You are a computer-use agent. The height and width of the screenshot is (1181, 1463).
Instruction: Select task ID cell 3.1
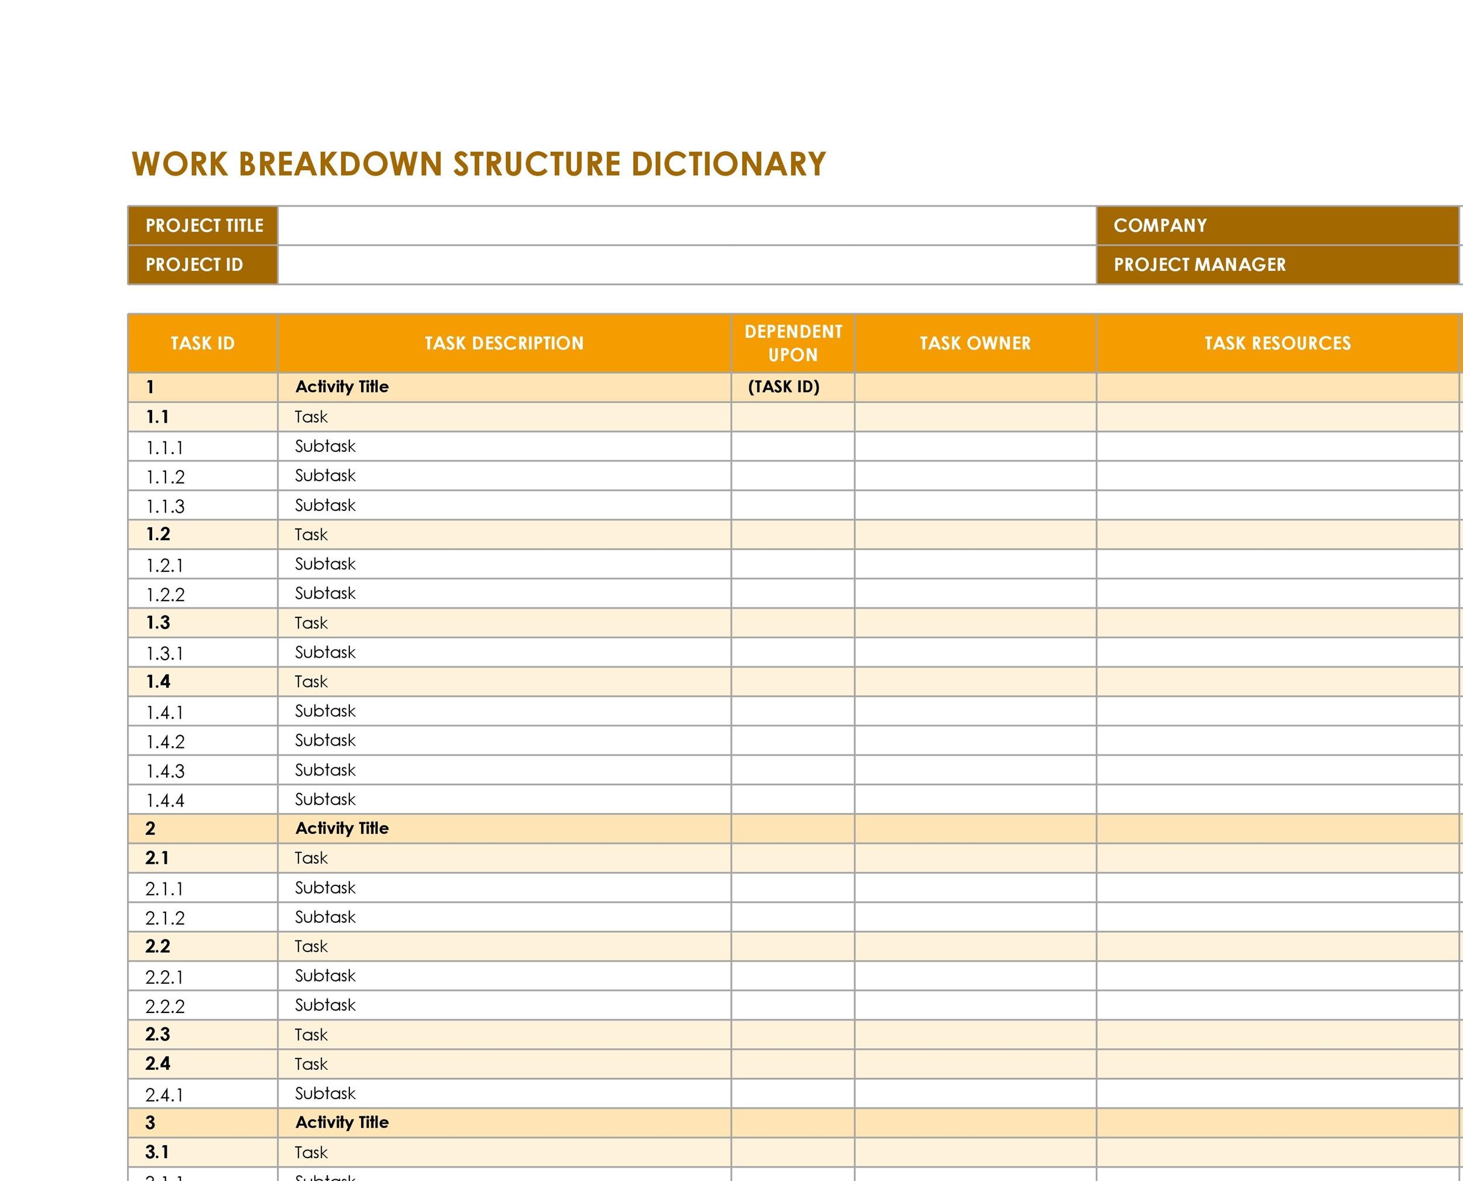(x=157, y=1152)
